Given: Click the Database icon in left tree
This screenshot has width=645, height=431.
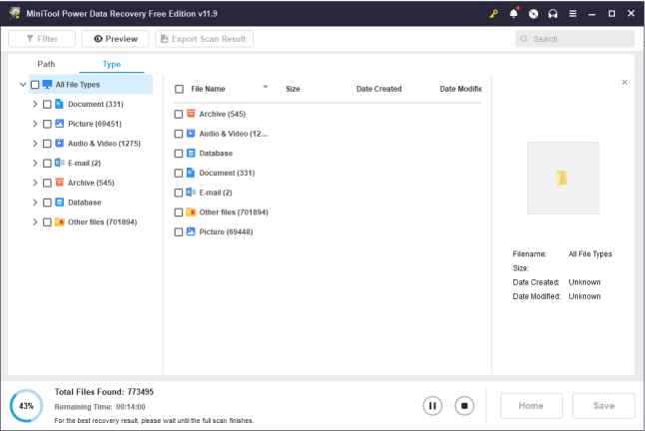Looking at the screenshot, I should [x=59, y=202].
